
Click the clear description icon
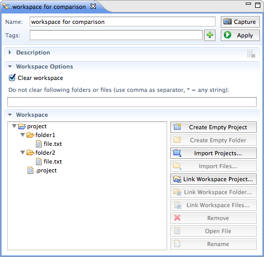pos(251,54)
